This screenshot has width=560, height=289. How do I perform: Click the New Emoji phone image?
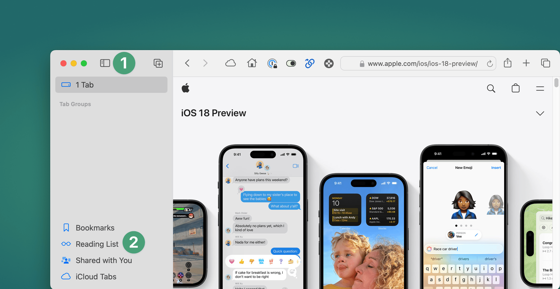464,217
